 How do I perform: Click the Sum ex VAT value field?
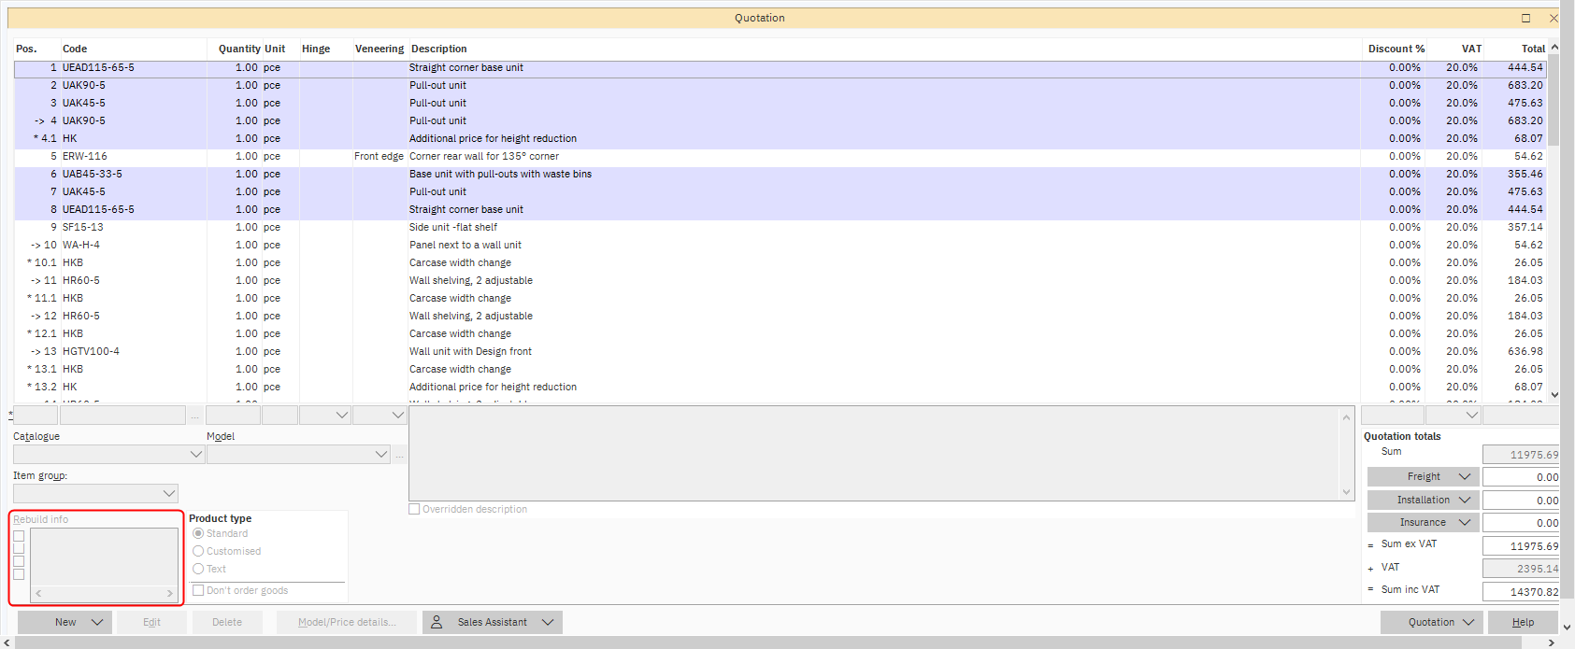click(x=1520, y=545)
